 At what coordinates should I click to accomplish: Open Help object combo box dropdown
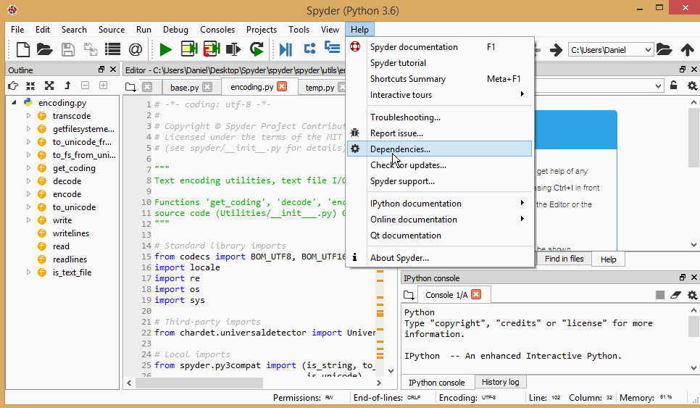tap(658, 86)
